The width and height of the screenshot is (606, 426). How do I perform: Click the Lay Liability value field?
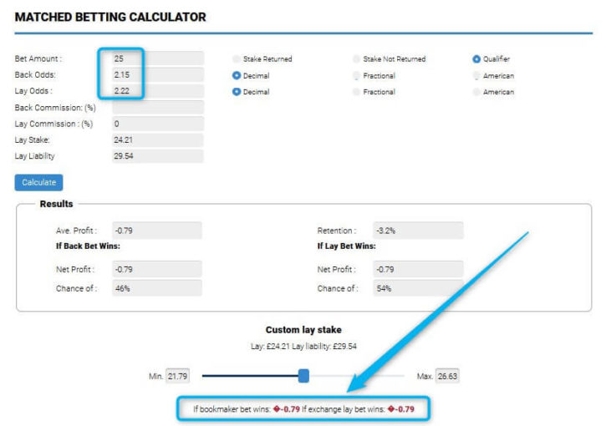pos(157,155)
